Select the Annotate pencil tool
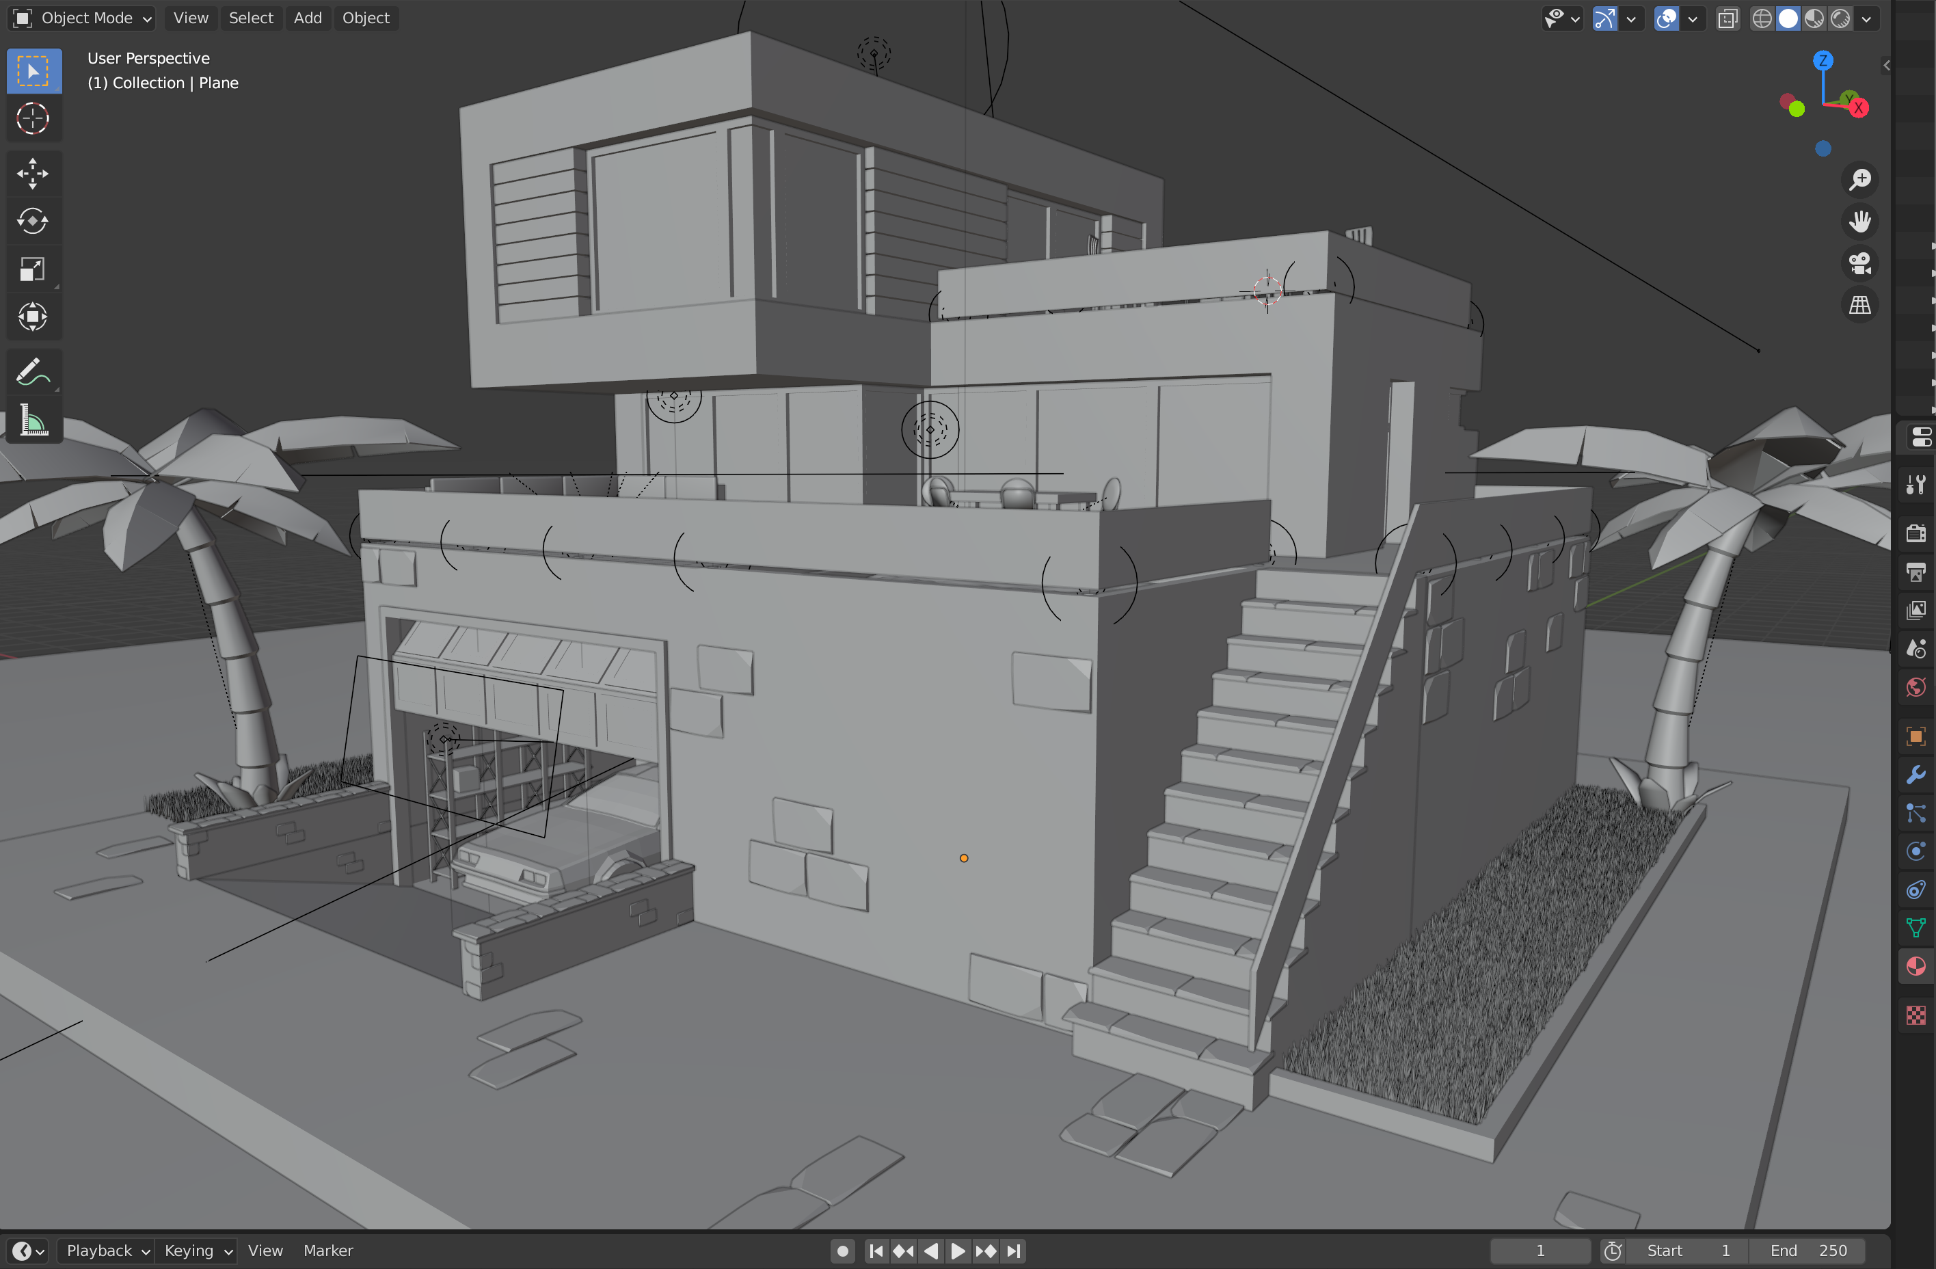The height and width of the screenshot is (1269, 1936). [33, 373]
